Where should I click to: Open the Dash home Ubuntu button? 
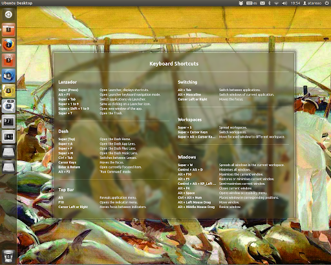point(8,14)
